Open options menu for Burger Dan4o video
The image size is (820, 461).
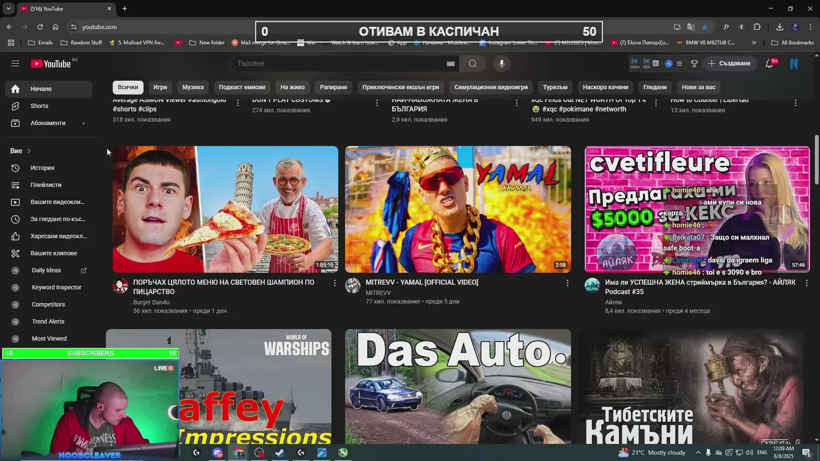click(334, 282)
